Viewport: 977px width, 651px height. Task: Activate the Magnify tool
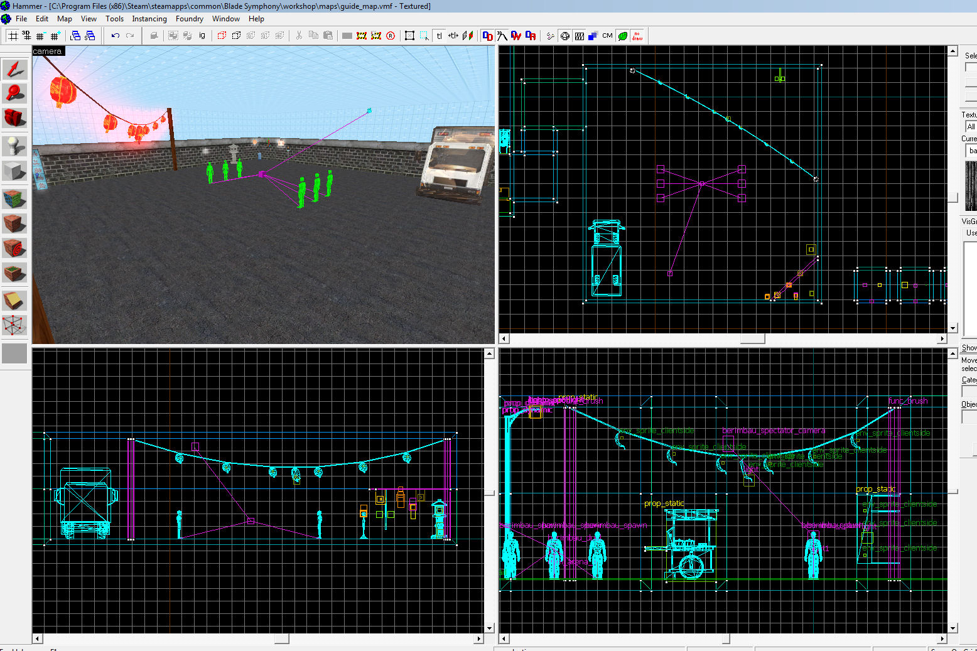14,94
